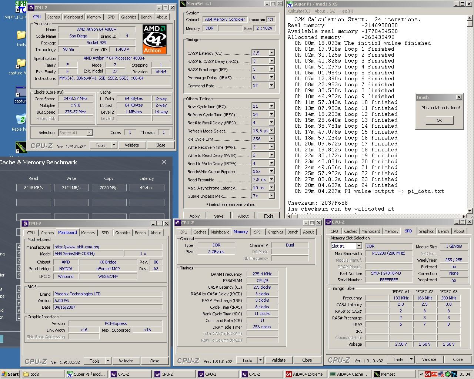Open the super_pi_mod desktop shortcut

[x=21, y=7]
